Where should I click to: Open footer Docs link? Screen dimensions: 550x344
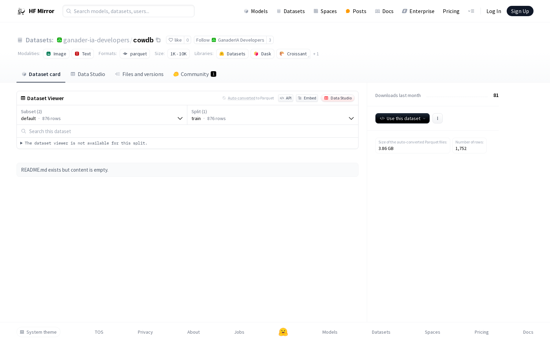click(528, 332)
